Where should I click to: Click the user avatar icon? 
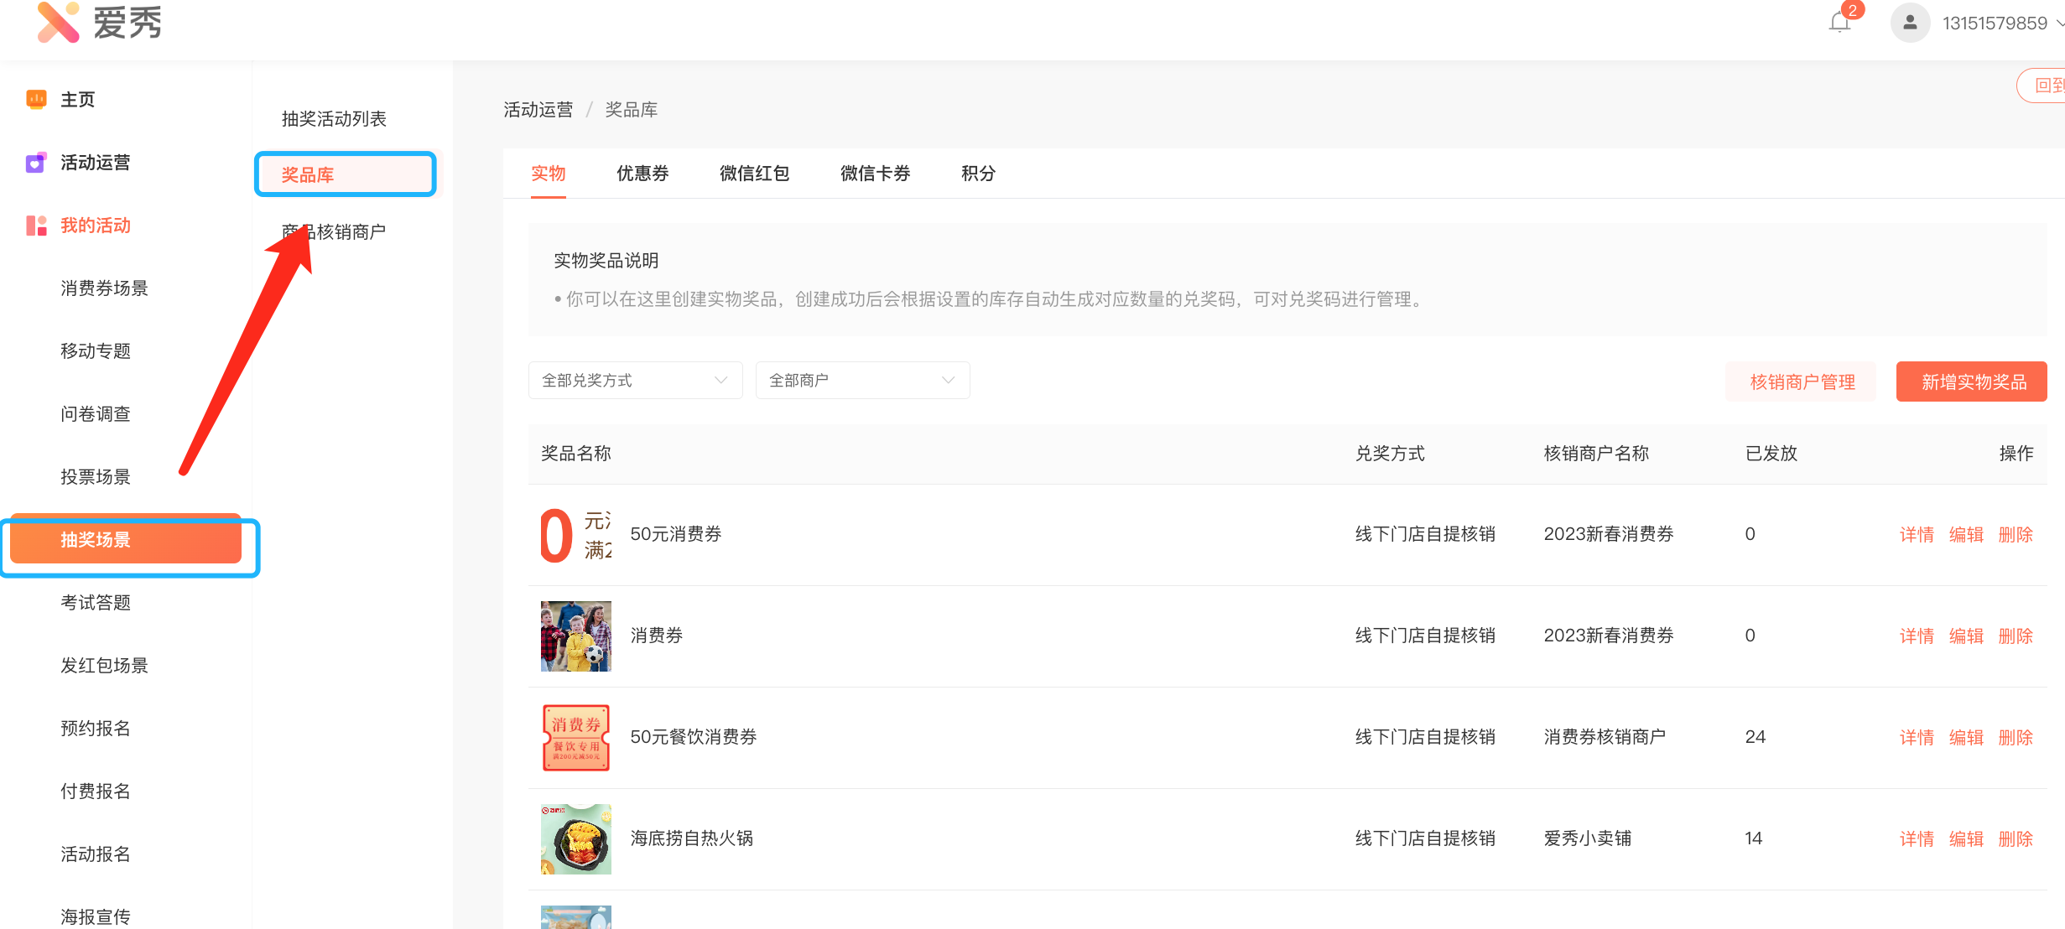tap(1910, 23)
